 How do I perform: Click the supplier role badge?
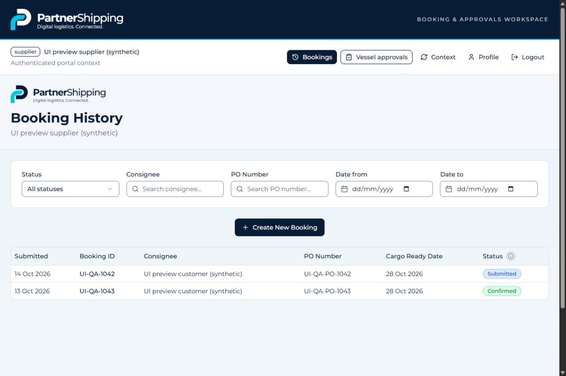[26, 52]
